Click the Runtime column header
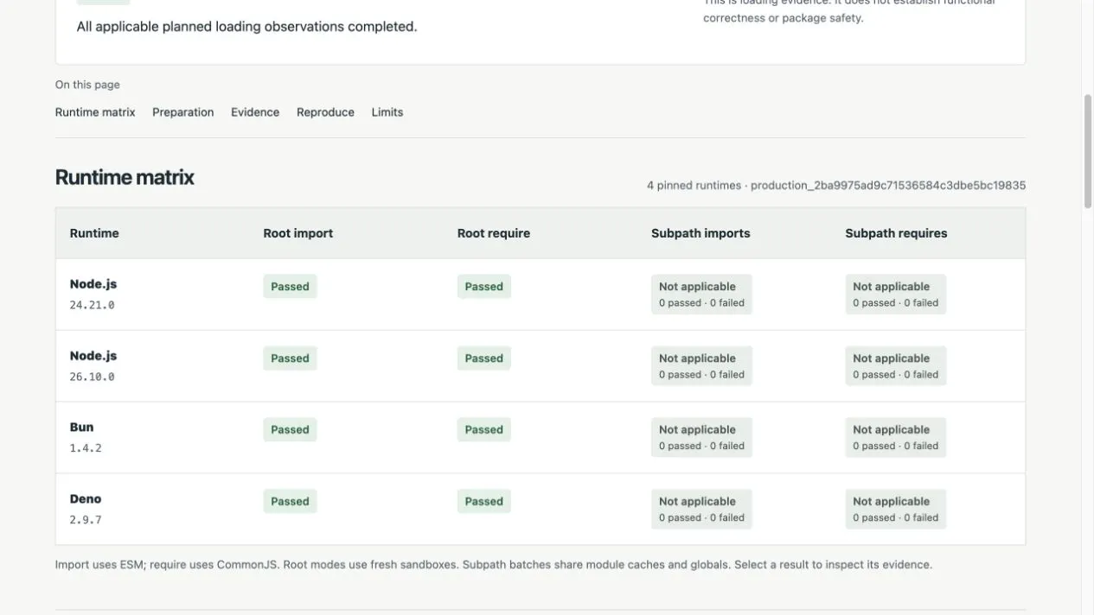1094x615 pixels. pos(94,233)
